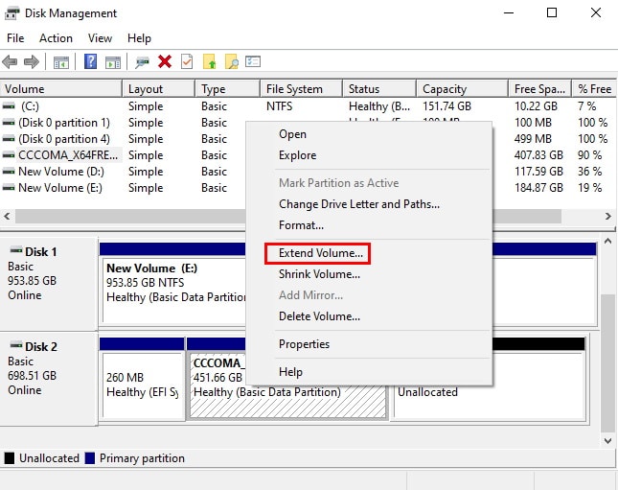Select the CCCOMA 451.66 GB partition block
Image resolution: width=618 pixels, height=490 pixels.
[x=287, y=401]
